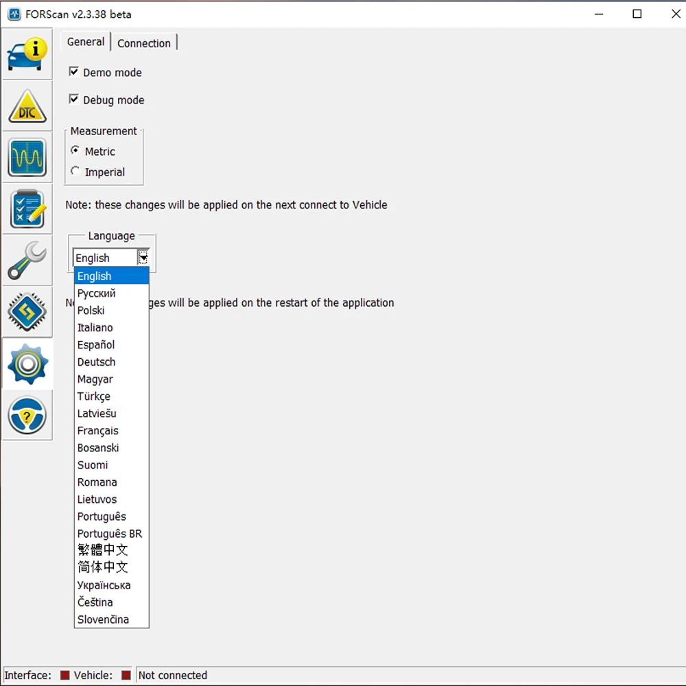Uncheck the Debug mode checkbox
Viewport: 686px width, 686px height.
point(74,99)
